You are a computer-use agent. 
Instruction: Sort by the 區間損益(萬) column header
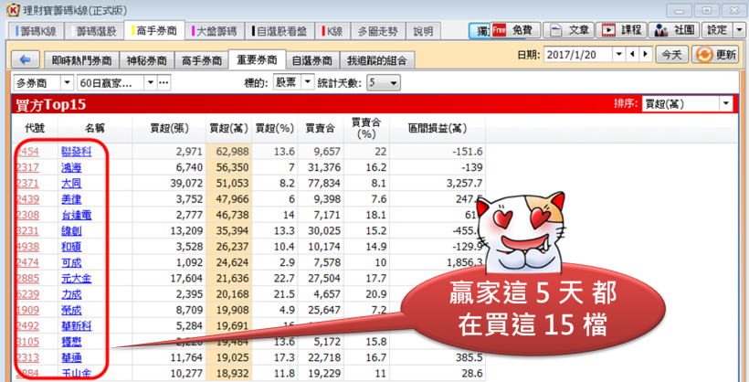click(x=438, y=128)
